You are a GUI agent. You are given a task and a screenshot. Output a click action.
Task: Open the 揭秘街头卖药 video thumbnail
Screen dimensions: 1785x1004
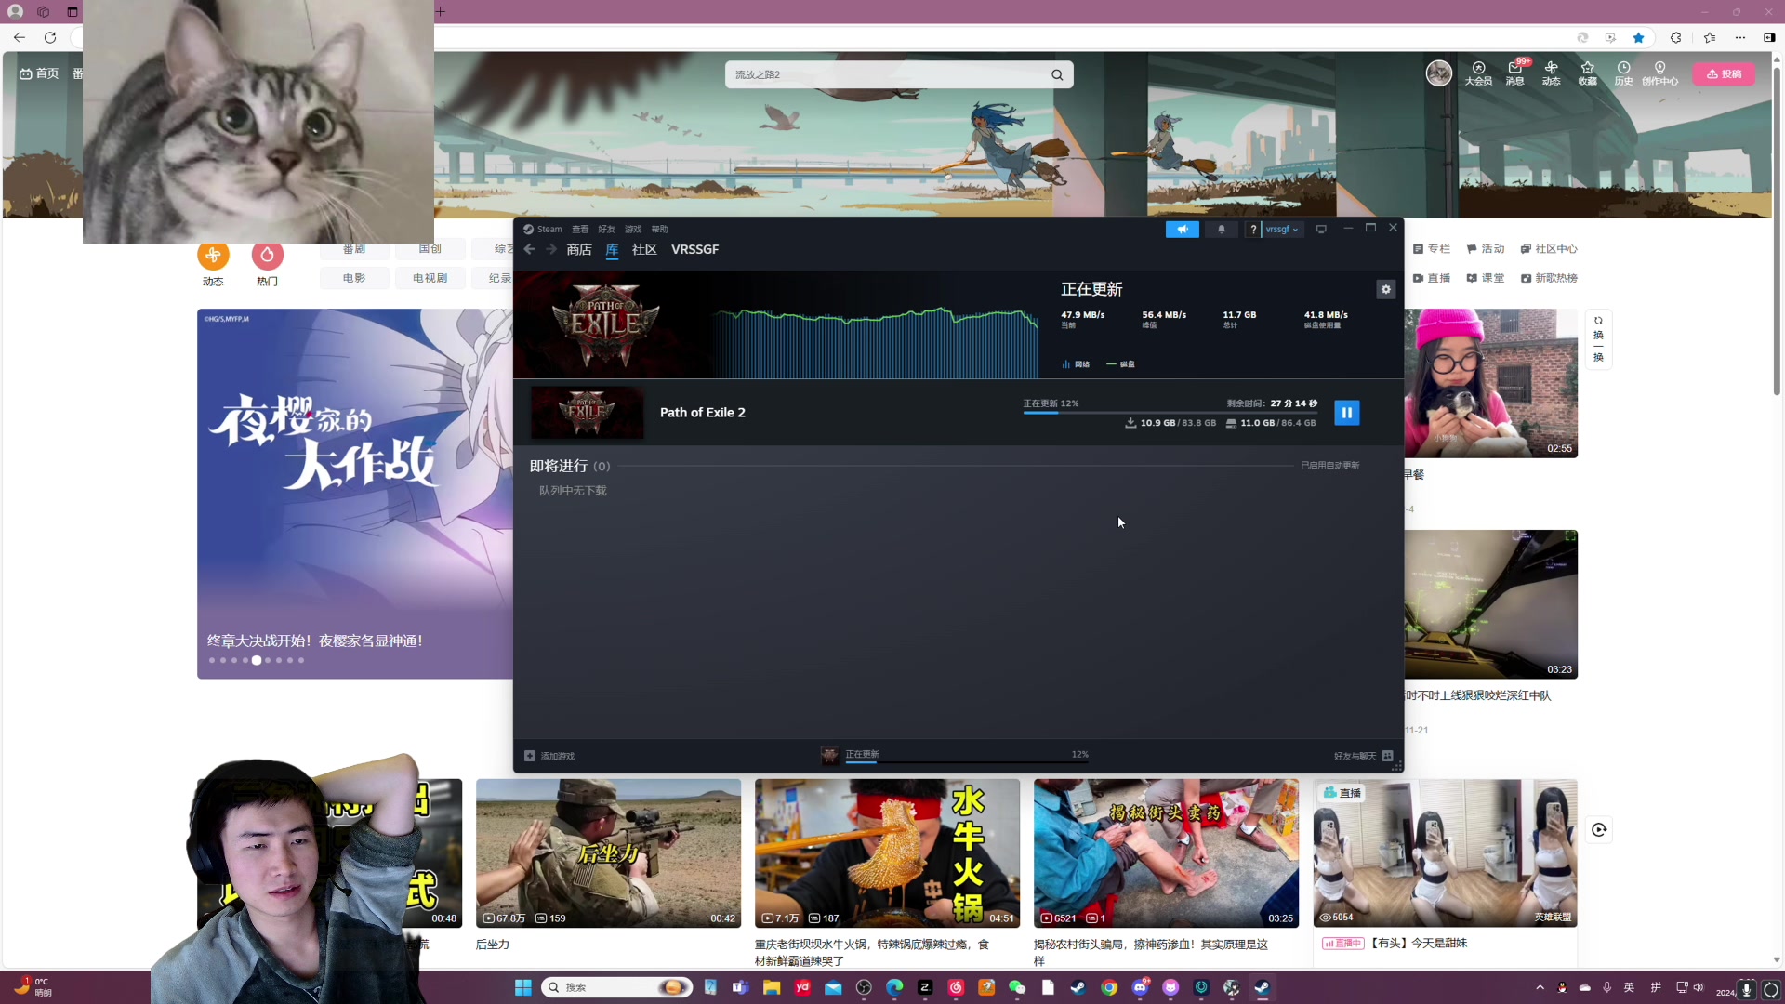[1166, 853]
